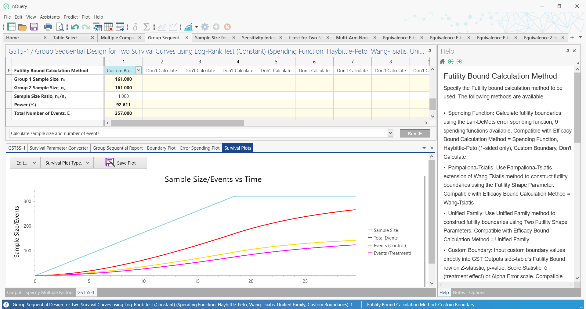Close the Table Select tab
This screenshot has height=309, width=586.
click(x=92, y=37)
